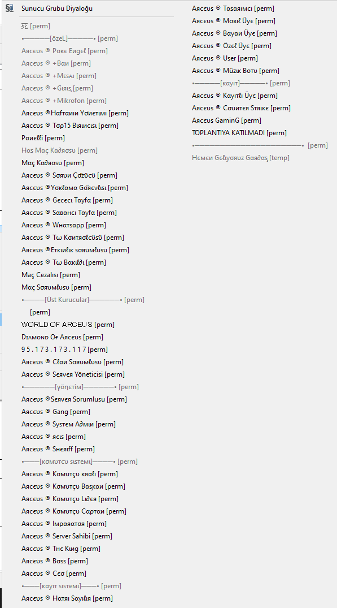Select WORLD OF ARCEUS [perm] group
This screenshot has height=608, width=337.
click(x=68, y=325)
